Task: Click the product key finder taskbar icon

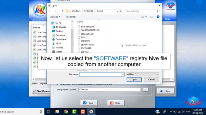Action: pyautogui.click(x=91, y=111)
